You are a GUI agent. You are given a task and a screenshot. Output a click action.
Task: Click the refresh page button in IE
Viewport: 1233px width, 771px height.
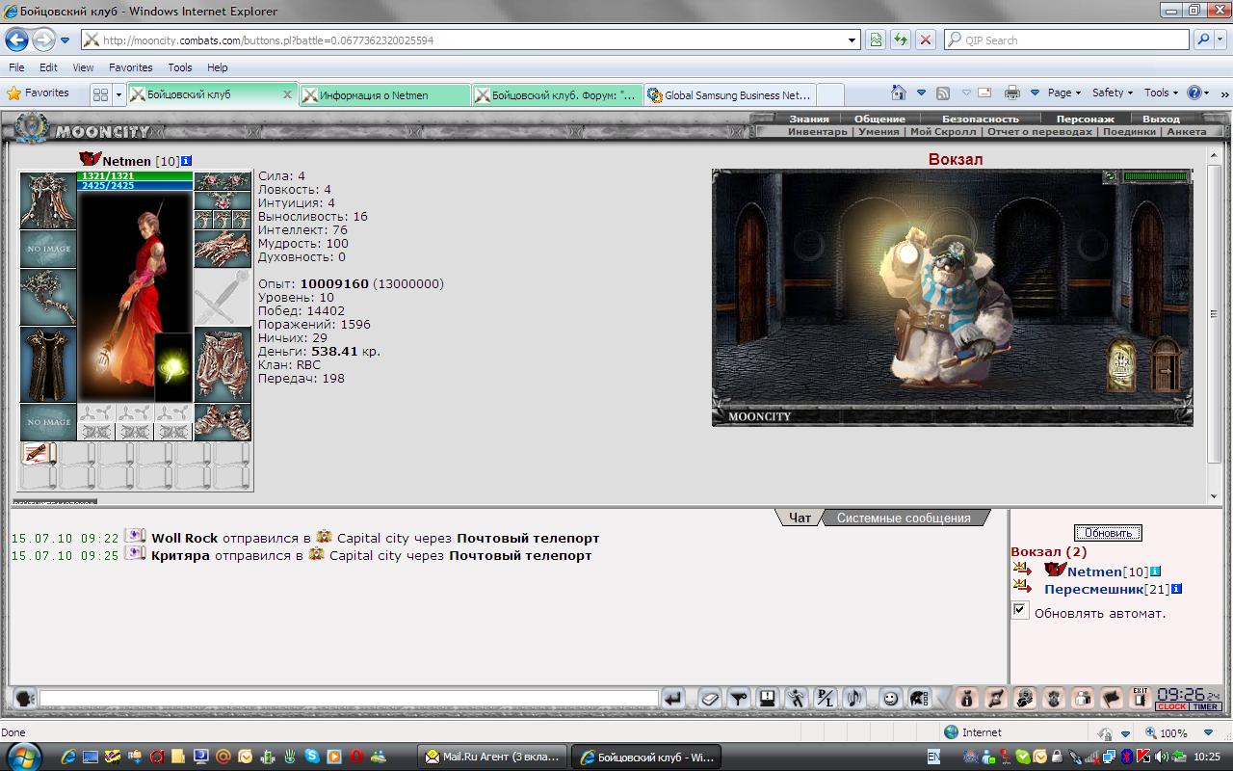(901, 40)
